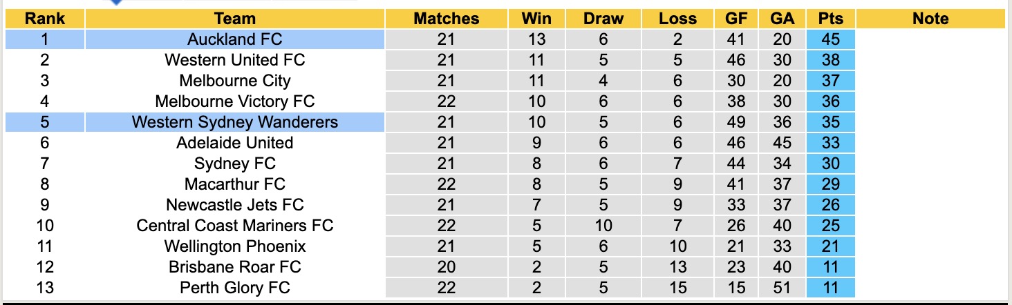Click the Loss column header
Viewport: 1012px width, 305px height.
tap(677, 19)
